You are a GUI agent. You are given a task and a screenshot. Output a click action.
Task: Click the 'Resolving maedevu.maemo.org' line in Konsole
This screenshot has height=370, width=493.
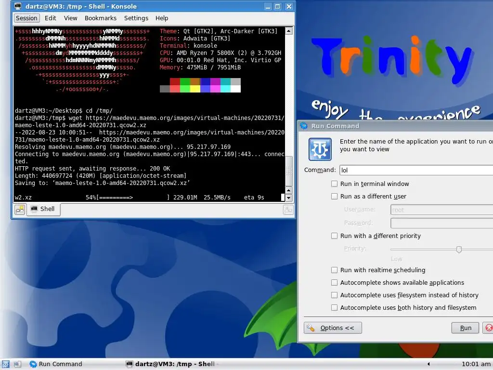coord(123,147)
